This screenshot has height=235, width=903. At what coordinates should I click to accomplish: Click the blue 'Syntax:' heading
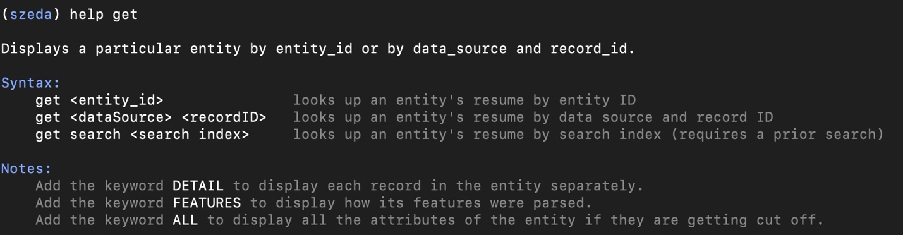pyautogui.click(x=31, y=83)
